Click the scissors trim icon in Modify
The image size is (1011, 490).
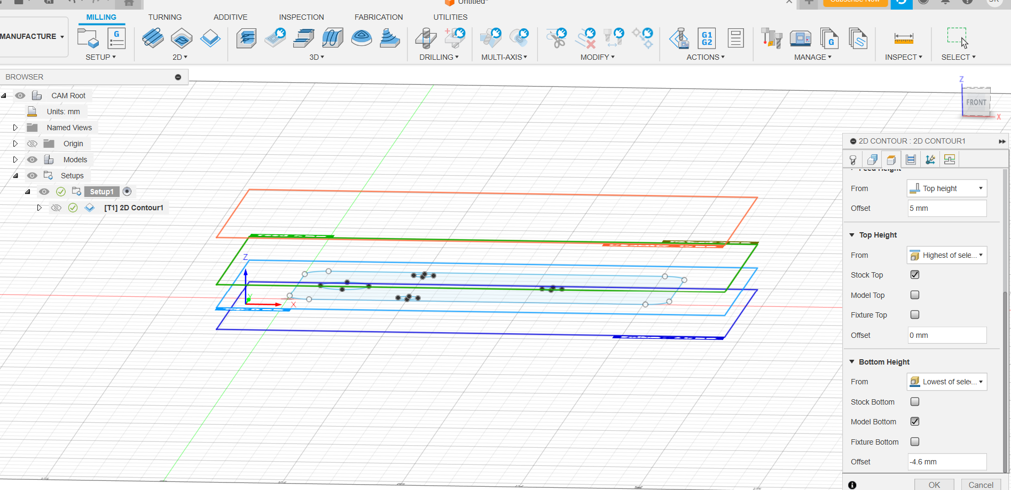[557, 38]
